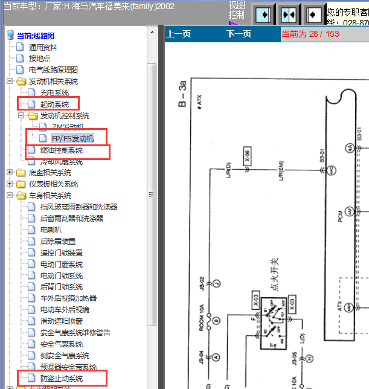Click the inward-arrows view control icon
This screenshot has width=369, height=389.
click(x=289, y=14)
